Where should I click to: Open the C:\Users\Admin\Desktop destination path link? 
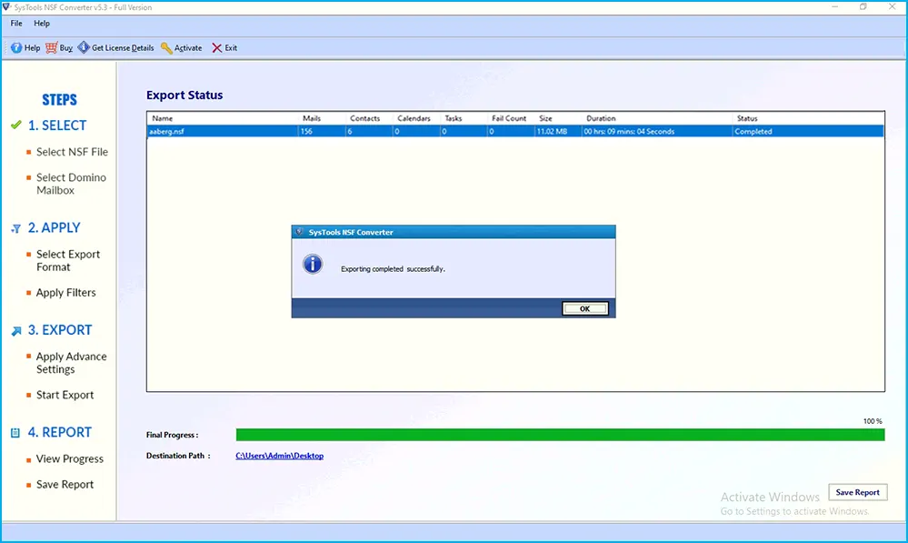279,456
